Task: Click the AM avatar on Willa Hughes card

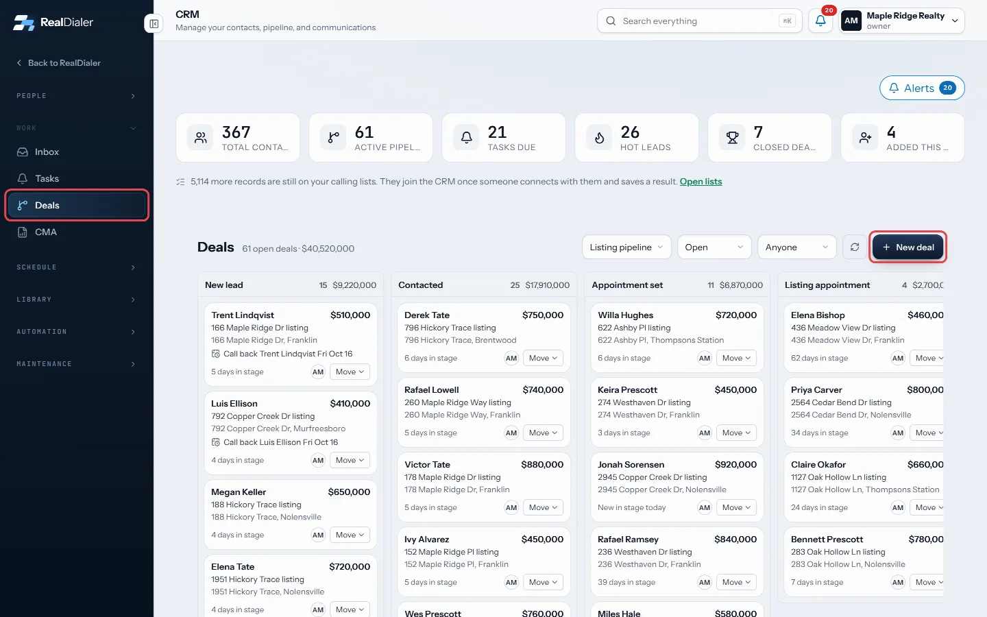Action: (x=705, y=359)
